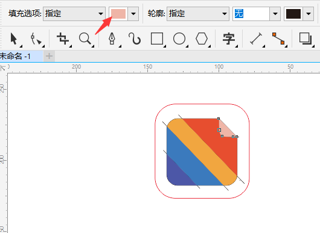The height and width of the screenshot is (233, 320).
Task: Select the Pen tool
Action: coord(112,39)
